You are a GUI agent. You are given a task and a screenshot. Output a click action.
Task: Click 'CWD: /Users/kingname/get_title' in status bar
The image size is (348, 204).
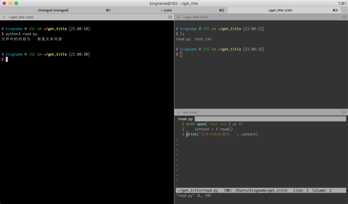[256, 190]
